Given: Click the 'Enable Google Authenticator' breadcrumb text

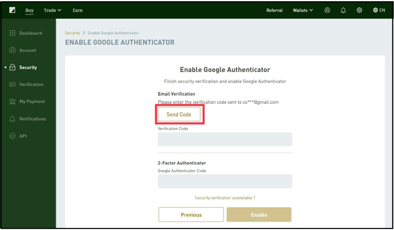Looking at the screenshot, I should (x=113, y=33).
